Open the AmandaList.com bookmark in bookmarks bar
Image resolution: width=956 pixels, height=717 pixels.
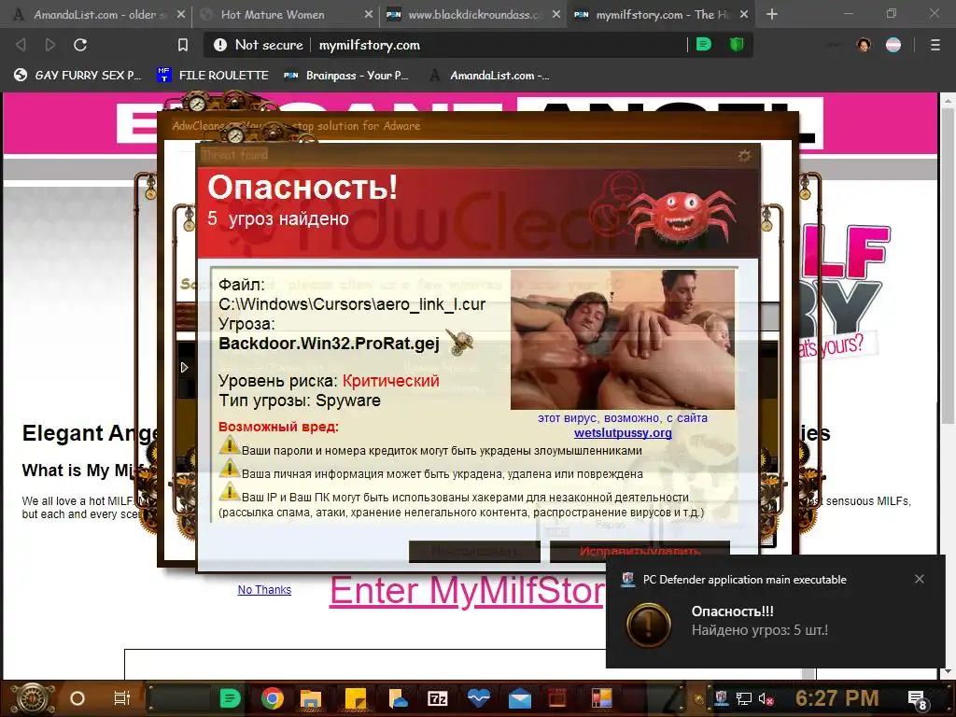click(489, 75)
